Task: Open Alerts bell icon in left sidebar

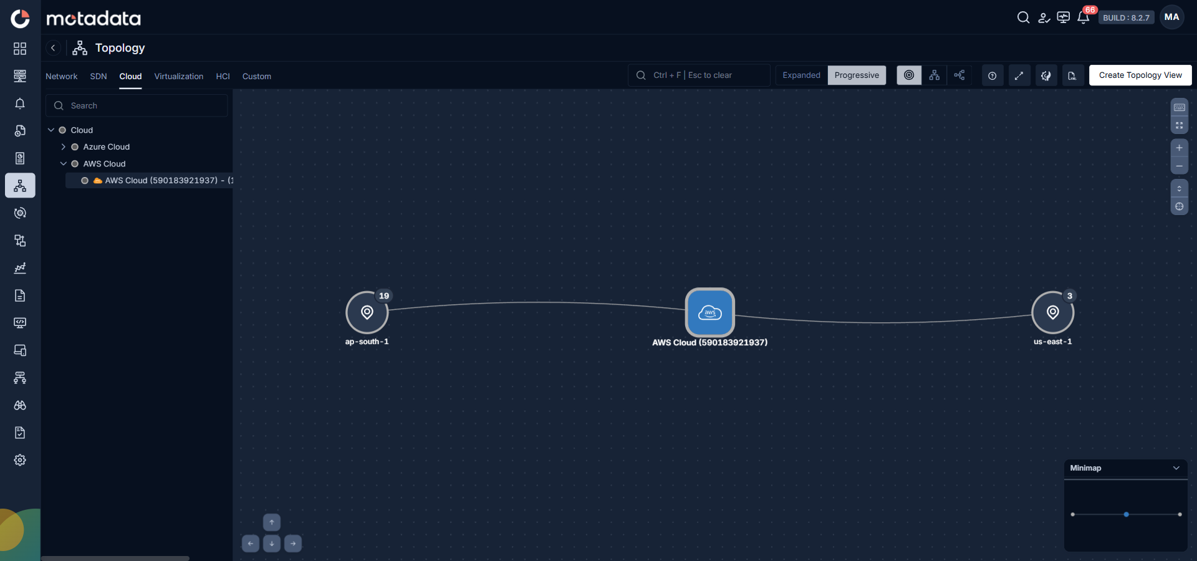Action: pos(20,103)
